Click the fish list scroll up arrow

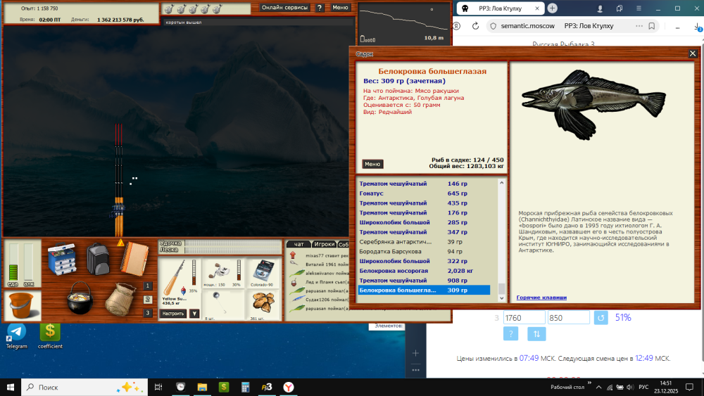pyautogui.click(x=501, y=183)
